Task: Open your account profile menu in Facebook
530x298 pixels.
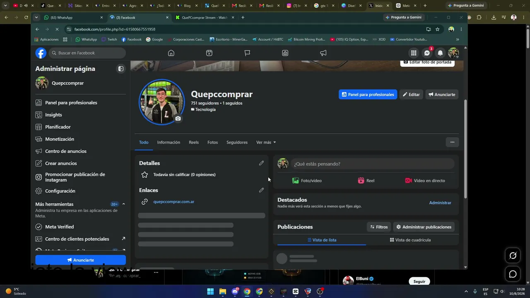Action: 453,53
